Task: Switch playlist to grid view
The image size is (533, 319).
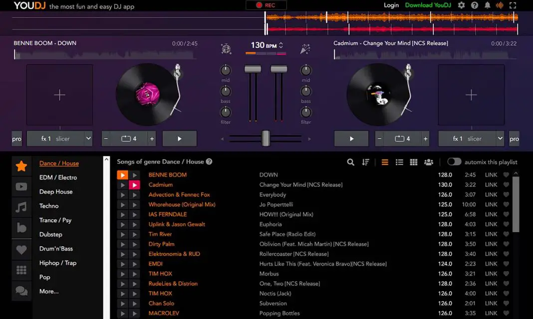Action: pyautogui.click(x=413, y=162)
